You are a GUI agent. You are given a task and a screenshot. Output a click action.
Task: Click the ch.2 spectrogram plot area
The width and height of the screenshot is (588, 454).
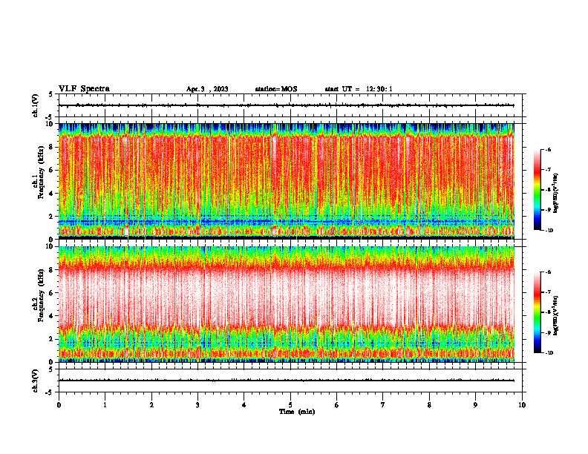pyautogui.click(x=286, y=304)
